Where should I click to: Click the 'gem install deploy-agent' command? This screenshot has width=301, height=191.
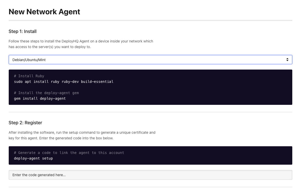coord(39,98)
